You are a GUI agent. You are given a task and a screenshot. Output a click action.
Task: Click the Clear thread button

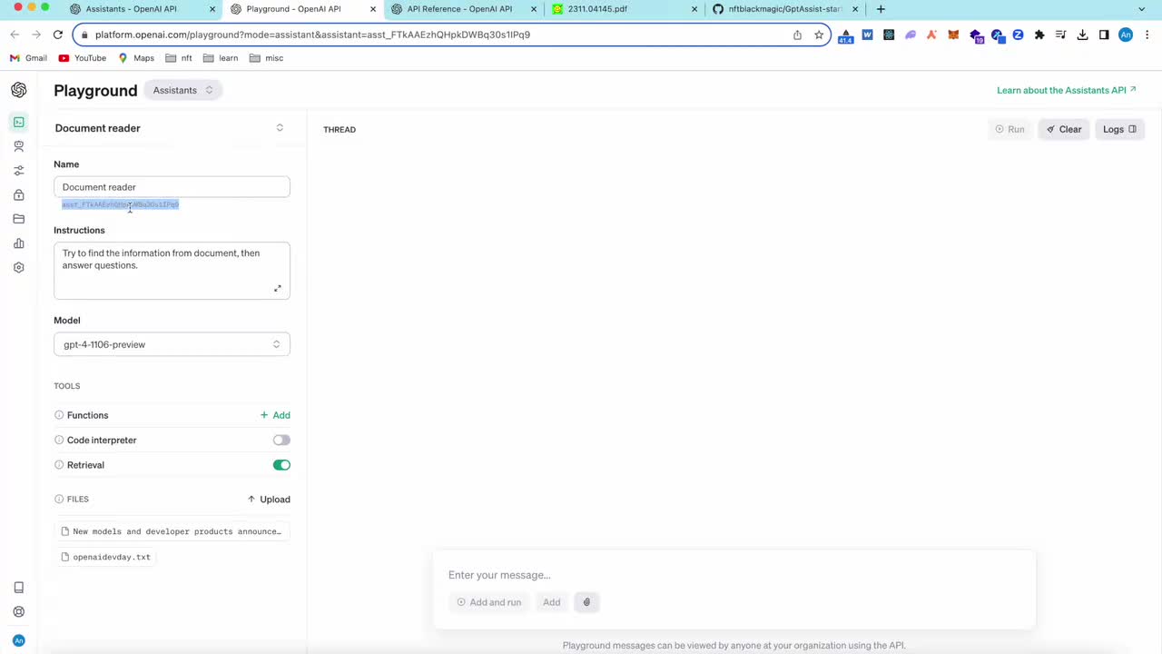pyautogui.click(x=1064, y=129)
